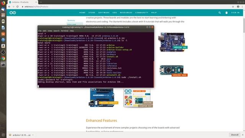245x138 pixels.
Task: Open RESOURCES in the Arduino navigation
Action: (126, 13)
